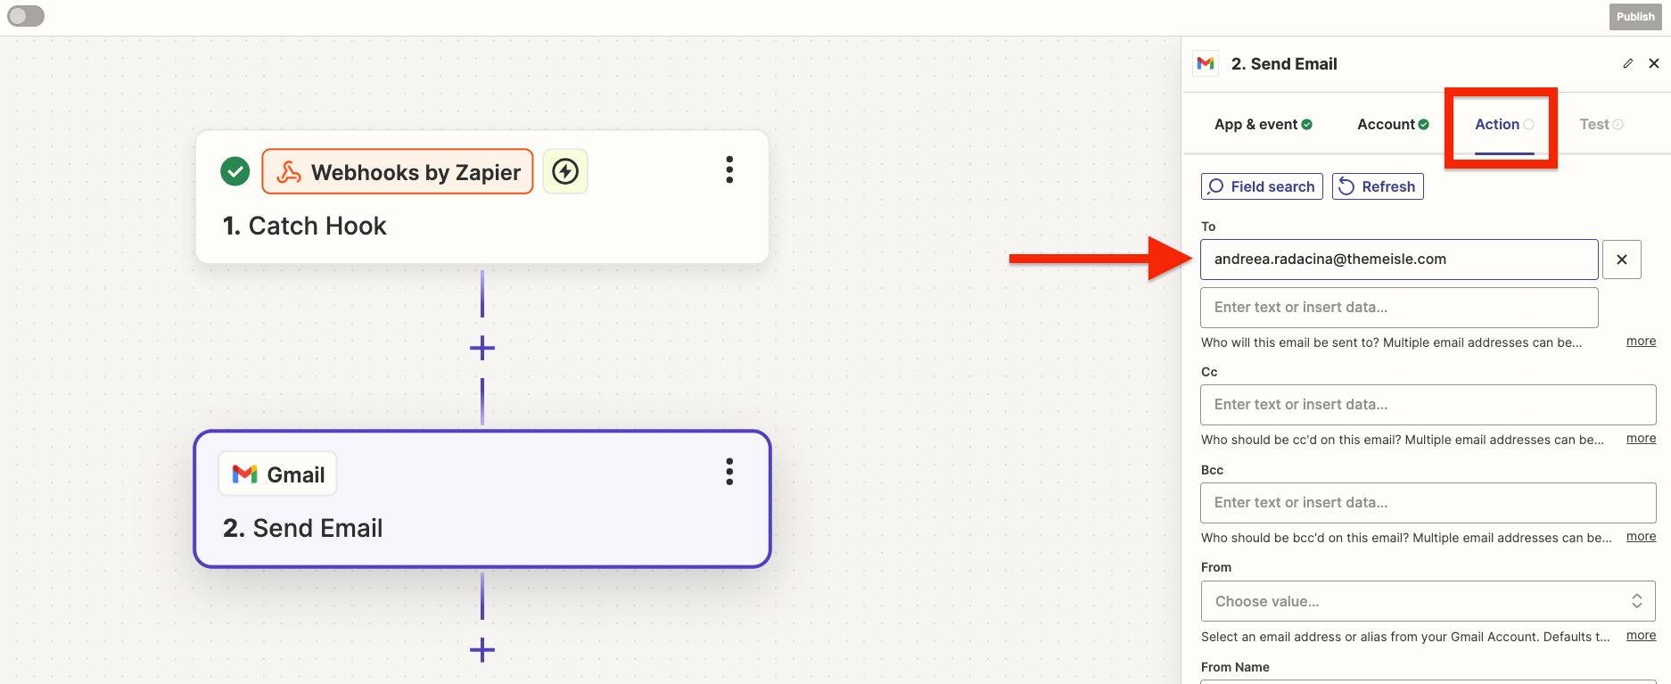Expand the To field help text

click(1641, 342)
